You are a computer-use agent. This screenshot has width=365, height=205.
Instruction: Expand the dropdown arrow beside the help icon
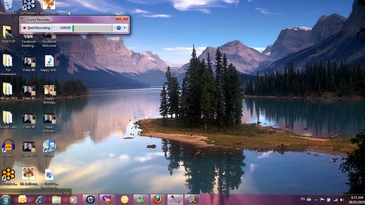point(125,28)
